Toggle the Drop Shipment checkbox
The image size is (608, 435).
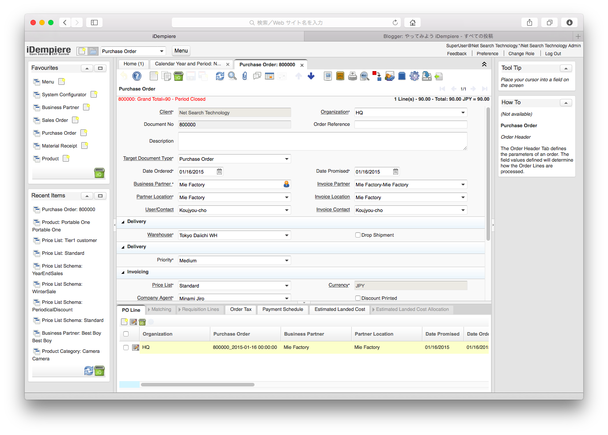pyautogui.click(x=358, y=235)
